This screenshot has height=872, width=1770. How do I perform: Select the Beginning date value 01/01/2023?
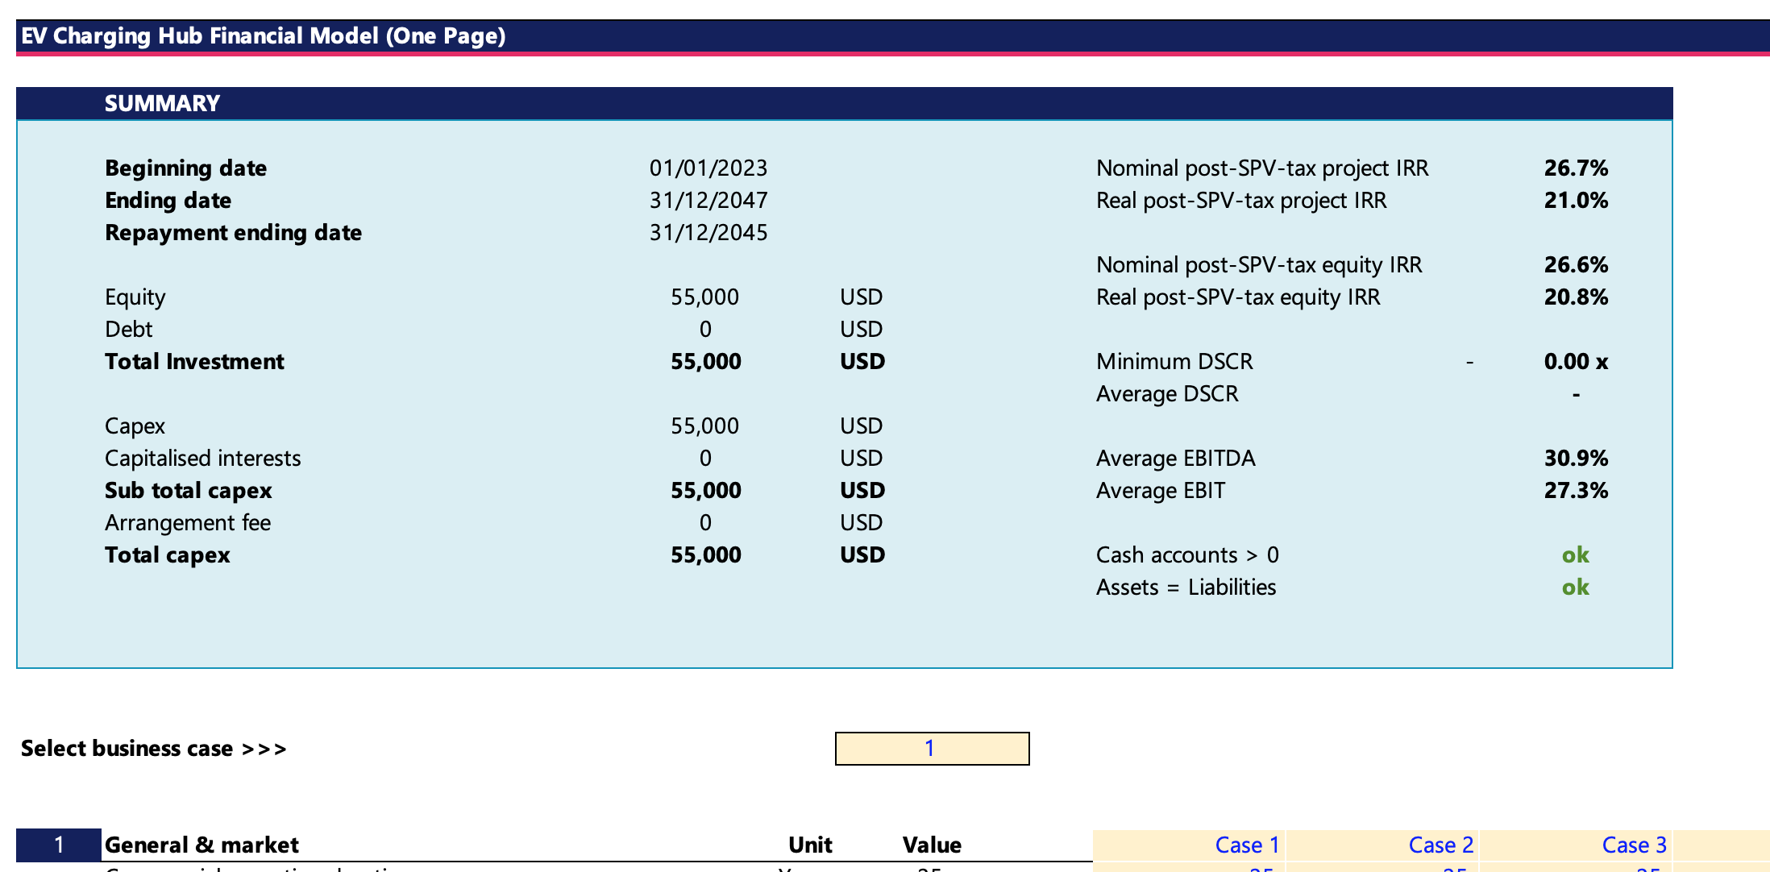(x=708, y=168)
